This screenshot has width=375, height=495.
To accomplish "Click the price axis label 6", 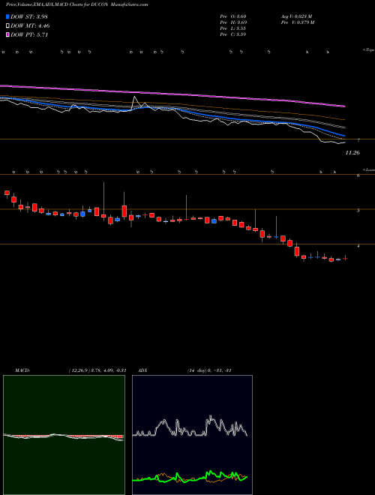I will (x=358, y=175).
